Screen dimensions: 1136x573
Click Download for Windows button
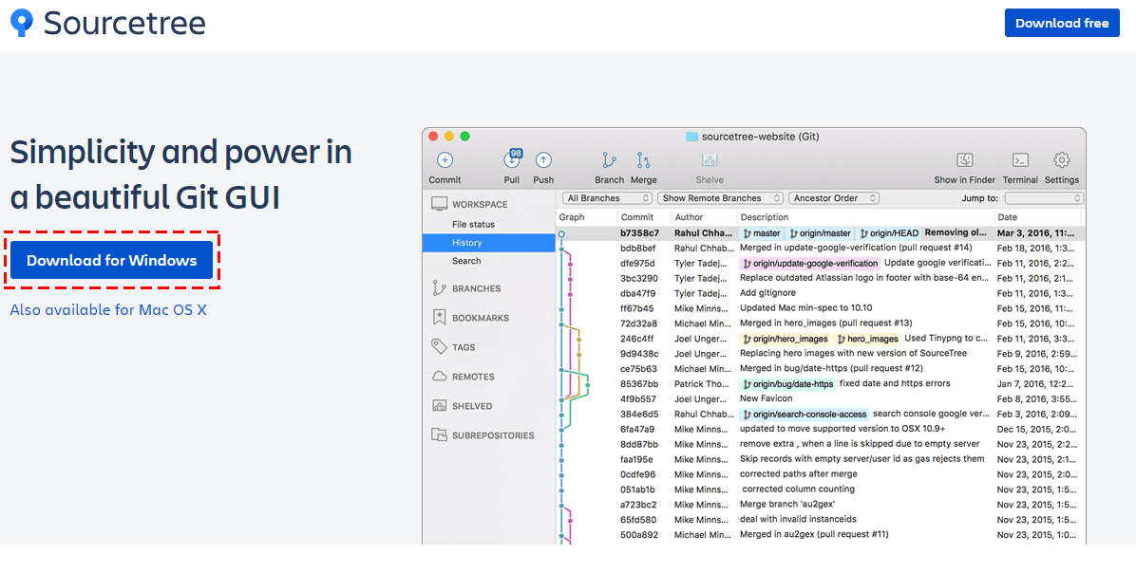pyautogui.click(x=111, y=261)
